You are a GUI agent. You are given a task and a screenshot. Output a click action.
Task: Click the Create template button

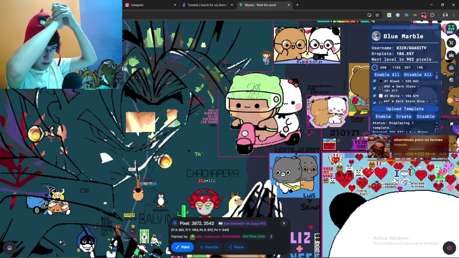[x=404, y=116]
